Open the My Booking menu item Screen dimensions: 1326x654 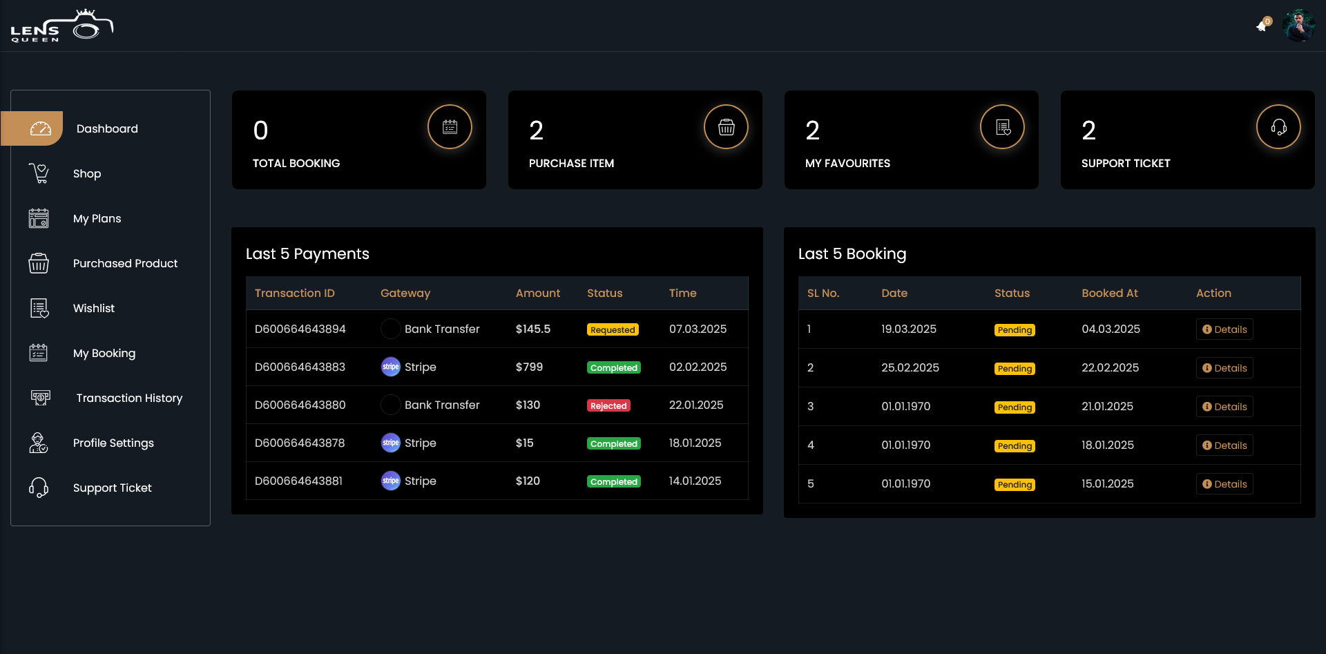click(104, 353)
